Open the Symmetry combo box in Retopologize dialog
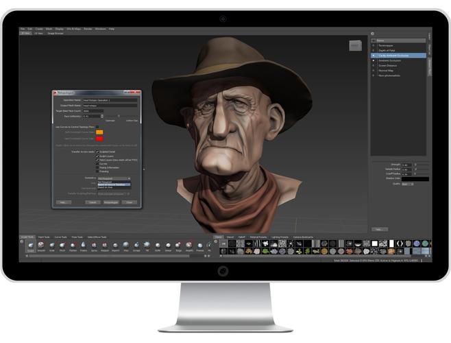This screenshot has width=451, height=343. click(114, 178)
